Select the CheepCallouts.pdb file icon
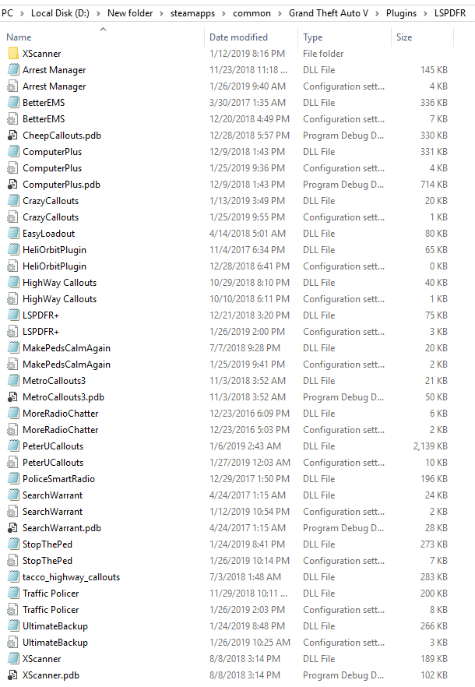Image resolution: width=475 pixels, height=687 pixels. pos(13,136)
